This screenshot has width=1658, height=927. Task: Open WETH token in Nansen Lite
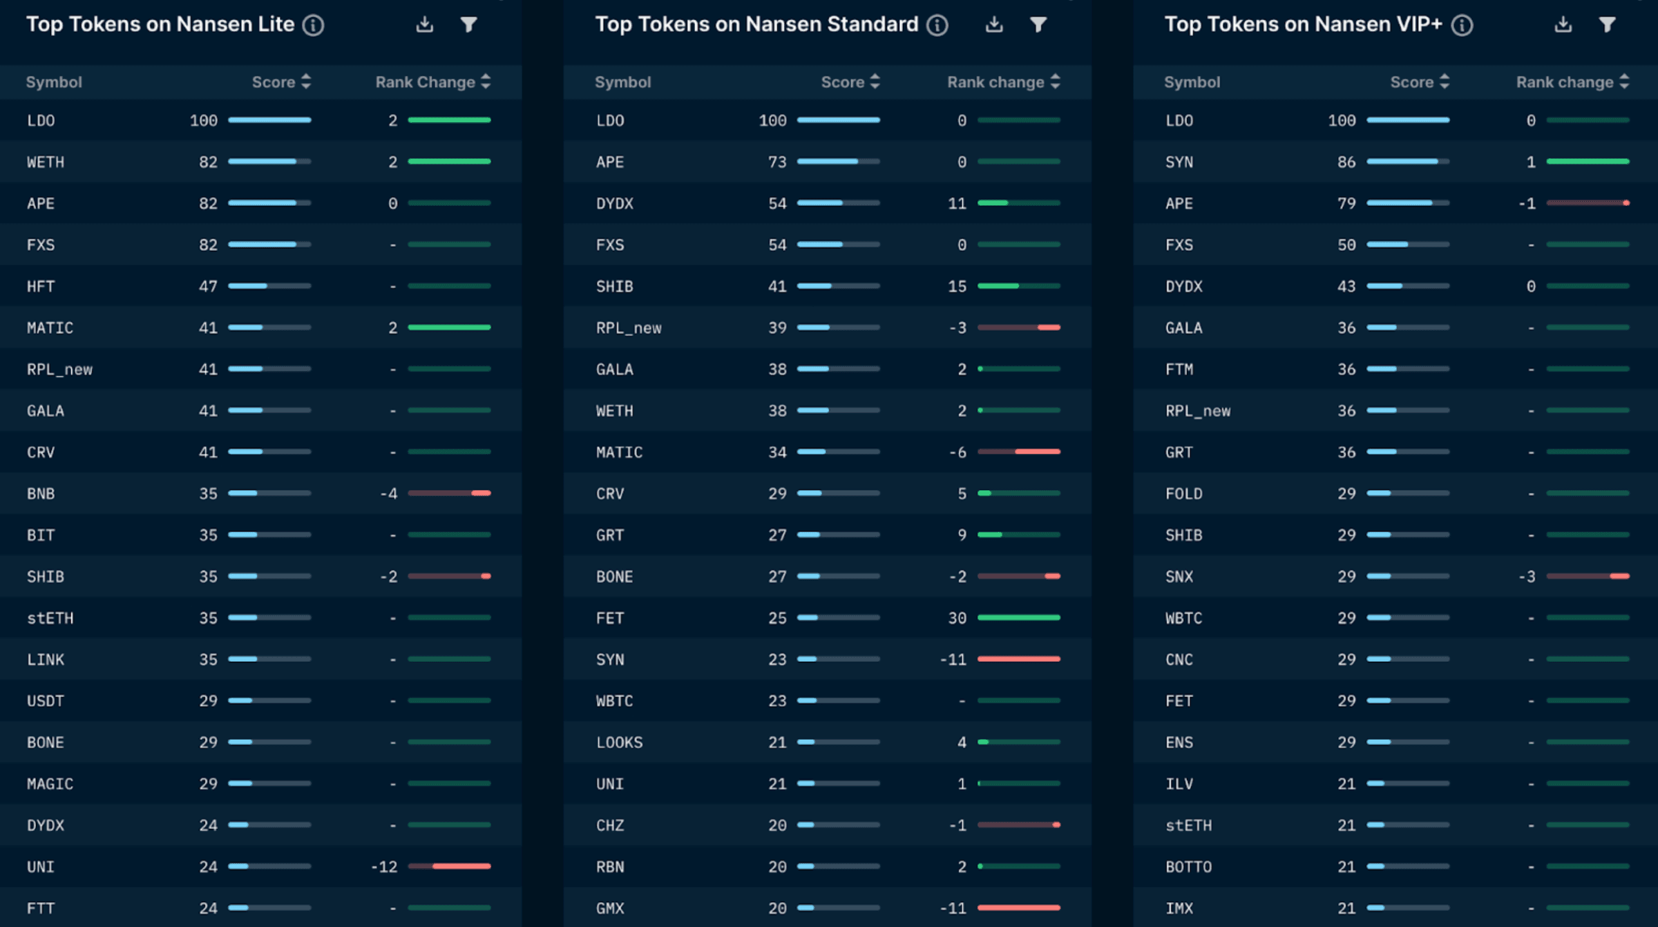tap(46, 162)
